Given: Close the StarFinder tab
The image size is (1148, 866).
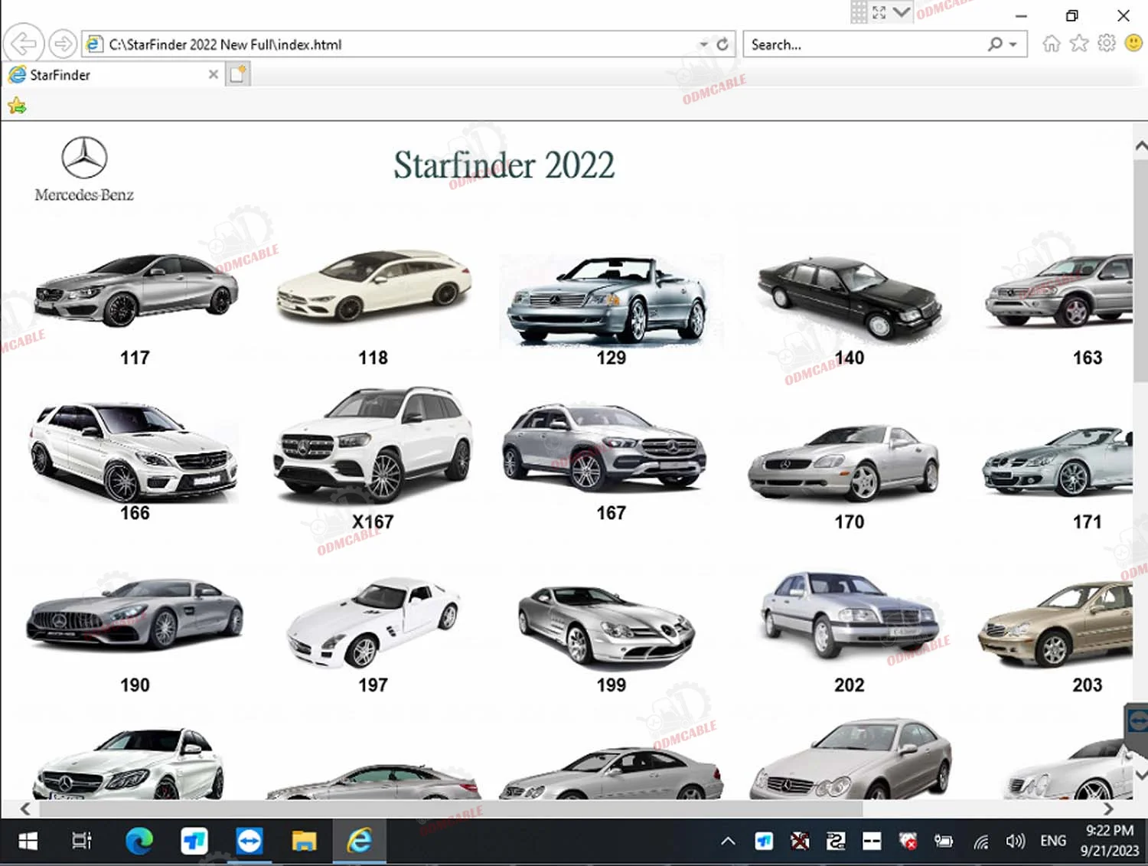Looking at the screenshot, I should pos(214,74).
